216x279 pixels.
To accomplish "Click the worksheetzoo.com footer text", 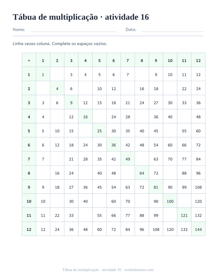I will click(x=139, y=270).
